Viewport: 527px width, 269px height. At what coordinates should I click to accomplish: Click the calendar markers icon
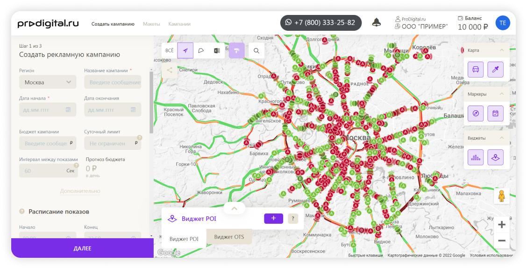click(x=495, y=113)
